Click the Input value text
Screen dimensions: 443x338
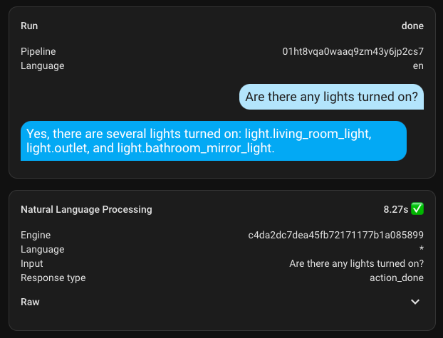tap(356, 263)
